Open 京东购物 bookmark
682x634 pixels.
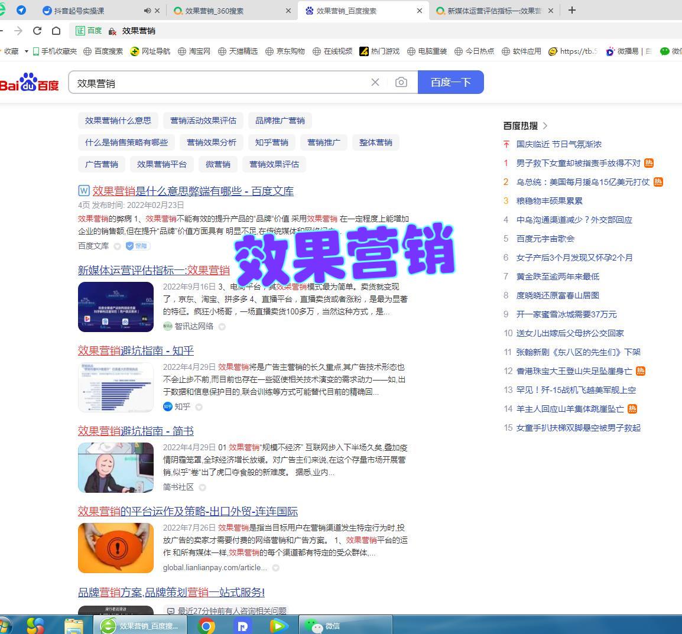point(285,51)
